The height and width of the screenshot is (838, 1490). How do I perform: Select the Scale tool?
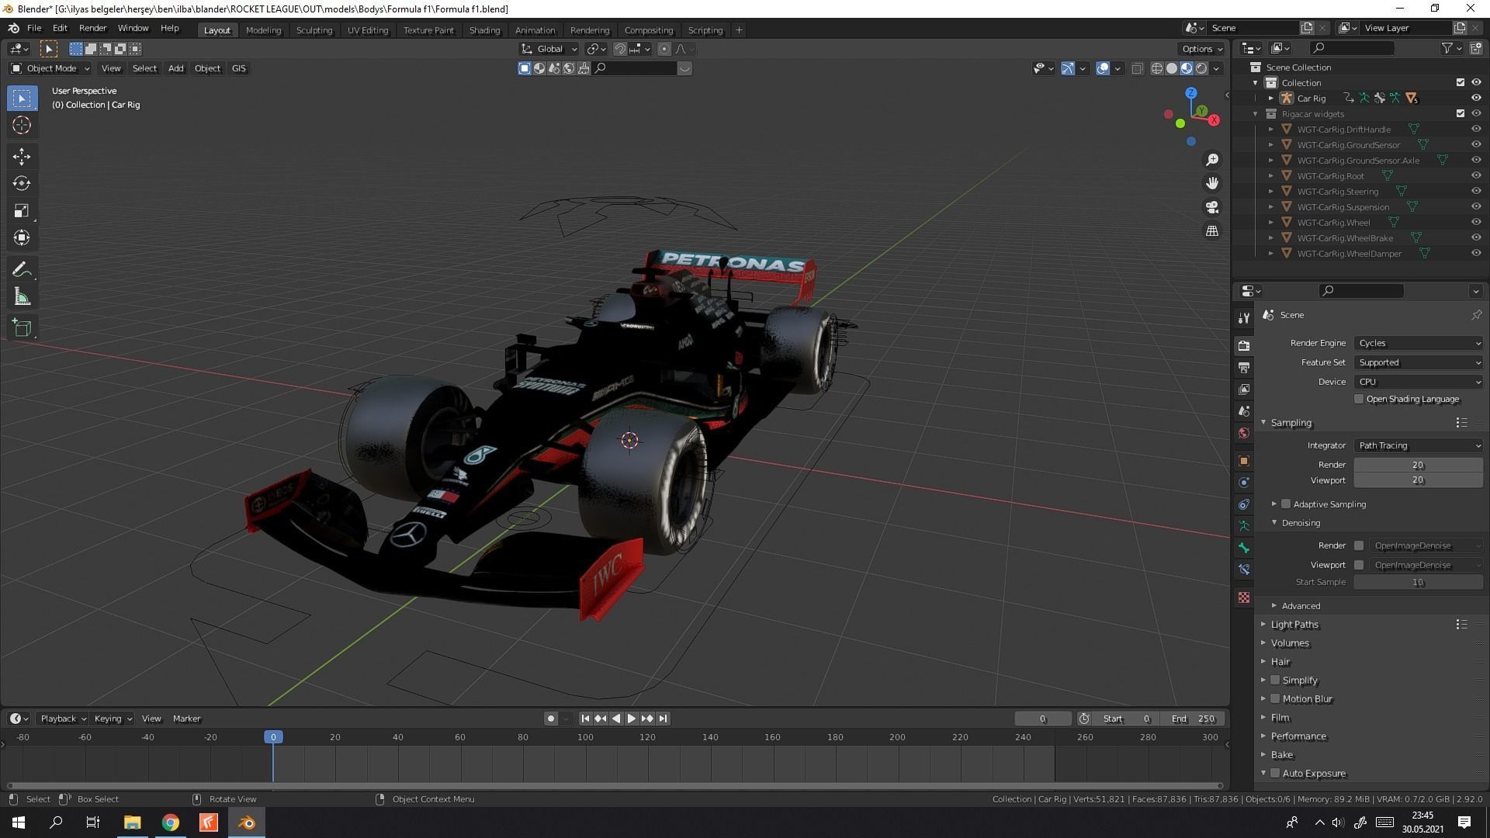point(22,210)
